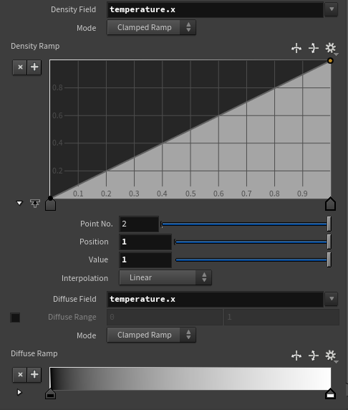Complement ramp icon for Density Ramp
This screenshot has width=348, height=410.
313,48
